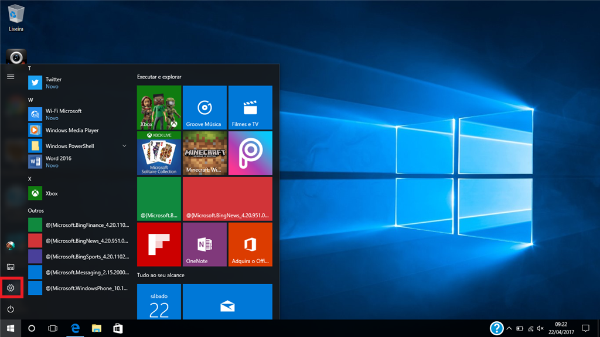Open Microsoft.BingFinance entry in Outros
Image resolution: width=600 pixels, height=337 pixels.
pyautogui.click(x=79, y=225)
